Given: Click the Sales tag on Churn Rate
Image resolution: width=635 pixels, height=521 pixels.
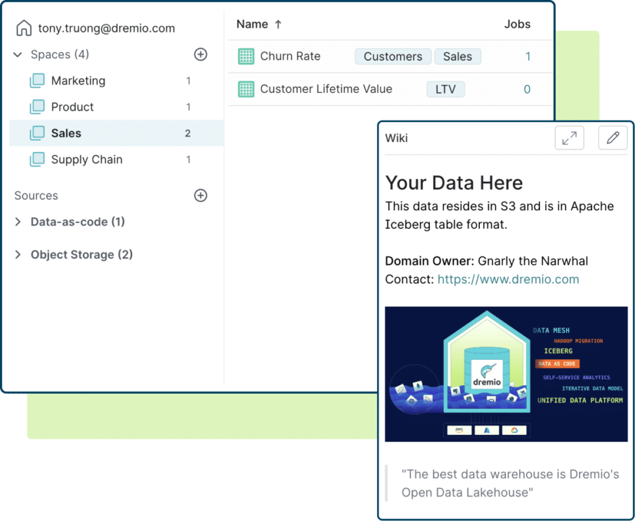Looking at the screenshot, I should (x=458, y=56).
